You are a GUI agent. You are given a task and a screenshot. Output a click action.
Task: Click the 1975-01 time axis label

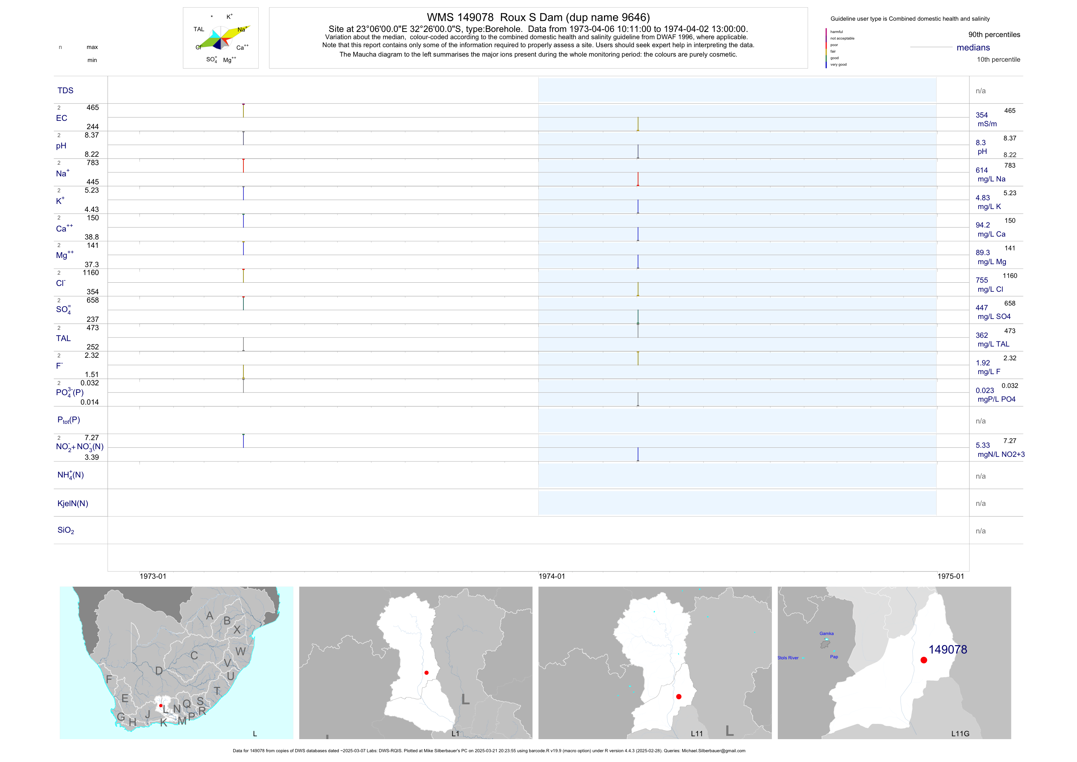click(x=950, y=576)
